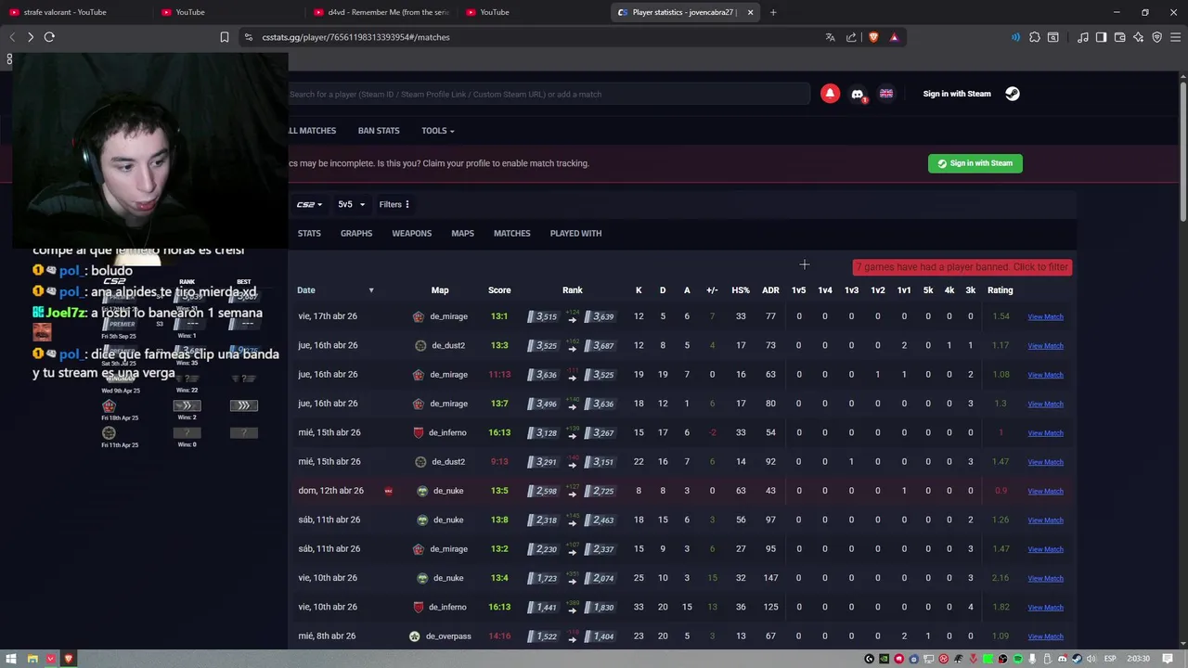The height and width of the screenshot is (668, 1188).
Task: Open Brave VPN shield icon
Action: tap(1157, 37)
